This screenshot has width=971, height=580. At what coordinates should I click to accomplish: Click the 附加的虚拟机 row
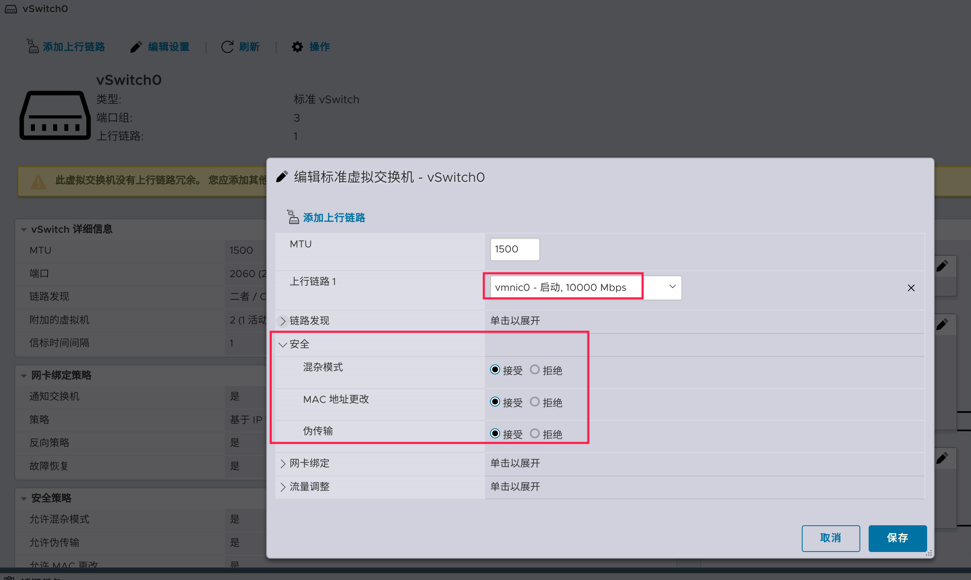click(x=141, y=320)
